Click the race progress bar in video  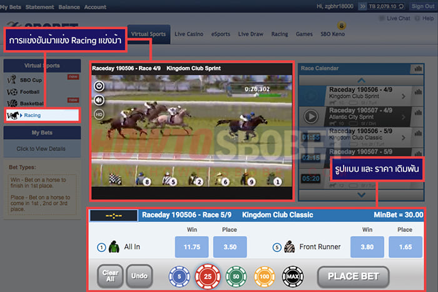pos(258,96)
